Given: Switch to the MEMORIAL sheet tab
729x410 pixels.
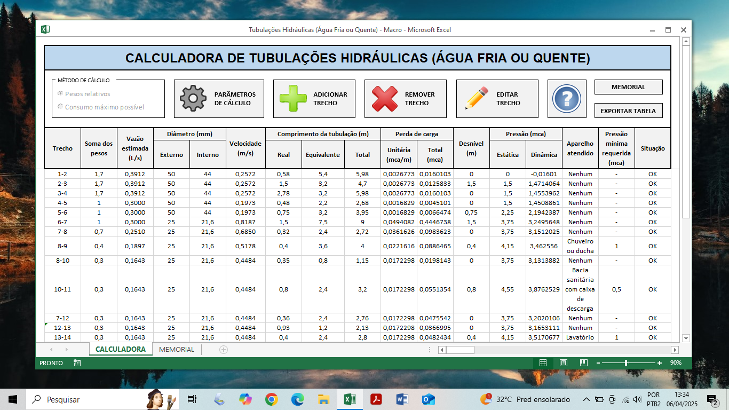Looking at the screenshot, I should click(177, 350).
